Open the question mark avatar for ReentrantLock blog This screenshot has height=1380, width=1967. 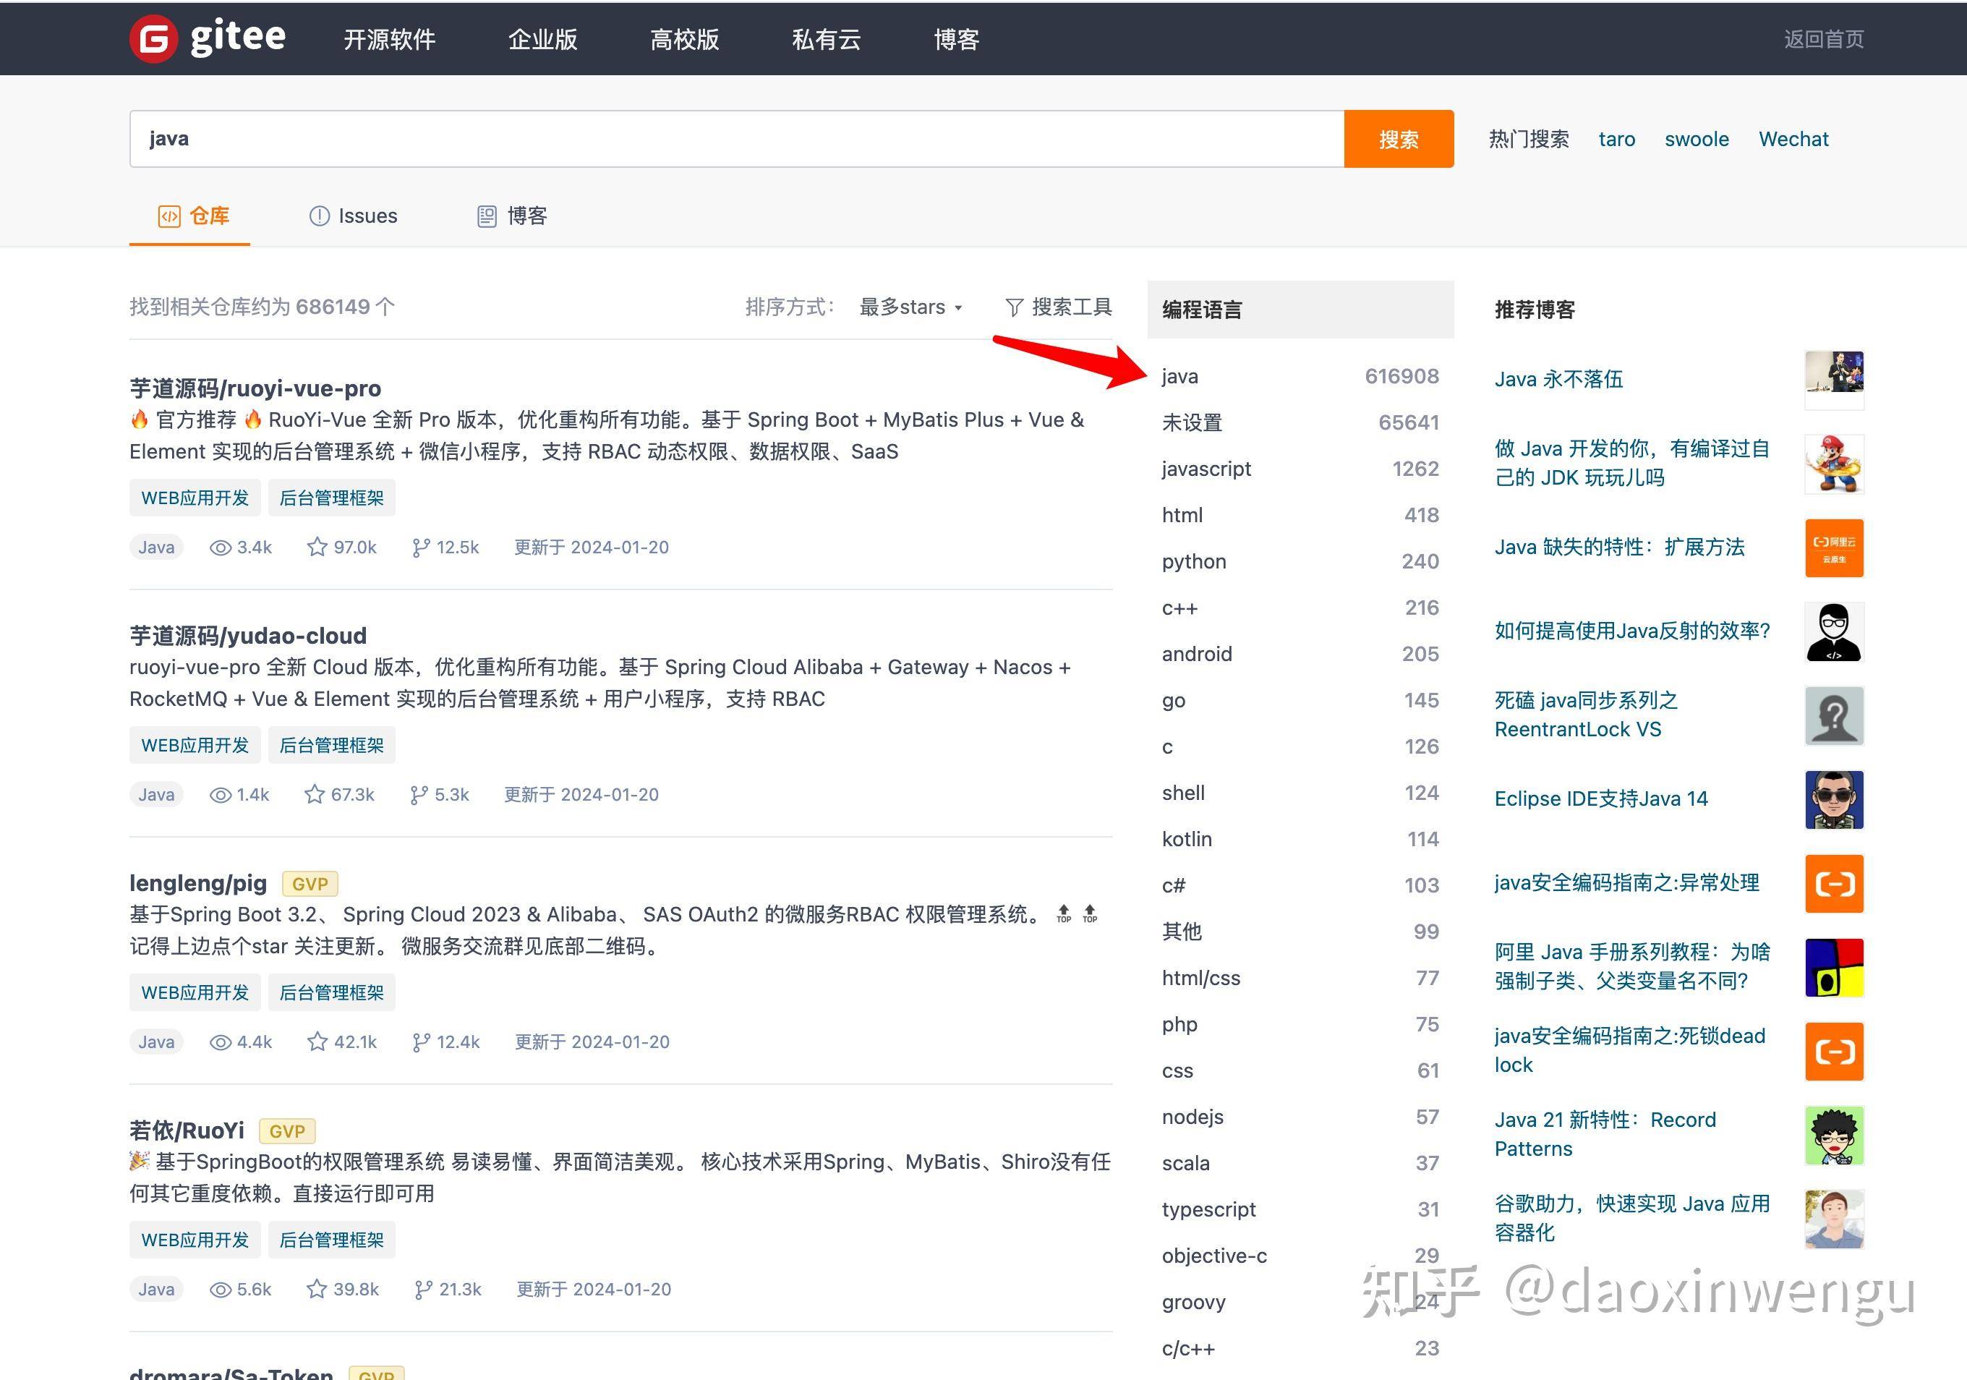coord(1833,715)
